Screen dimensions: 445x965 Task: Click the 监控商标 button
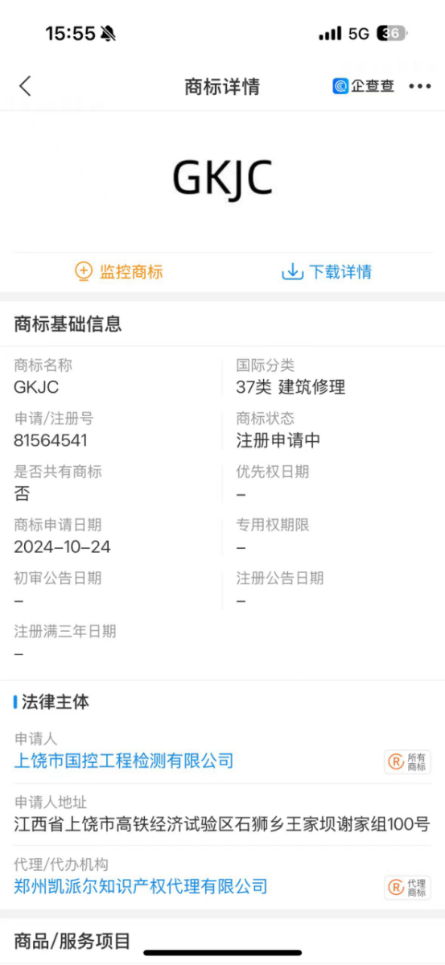[x=119, y=271]
